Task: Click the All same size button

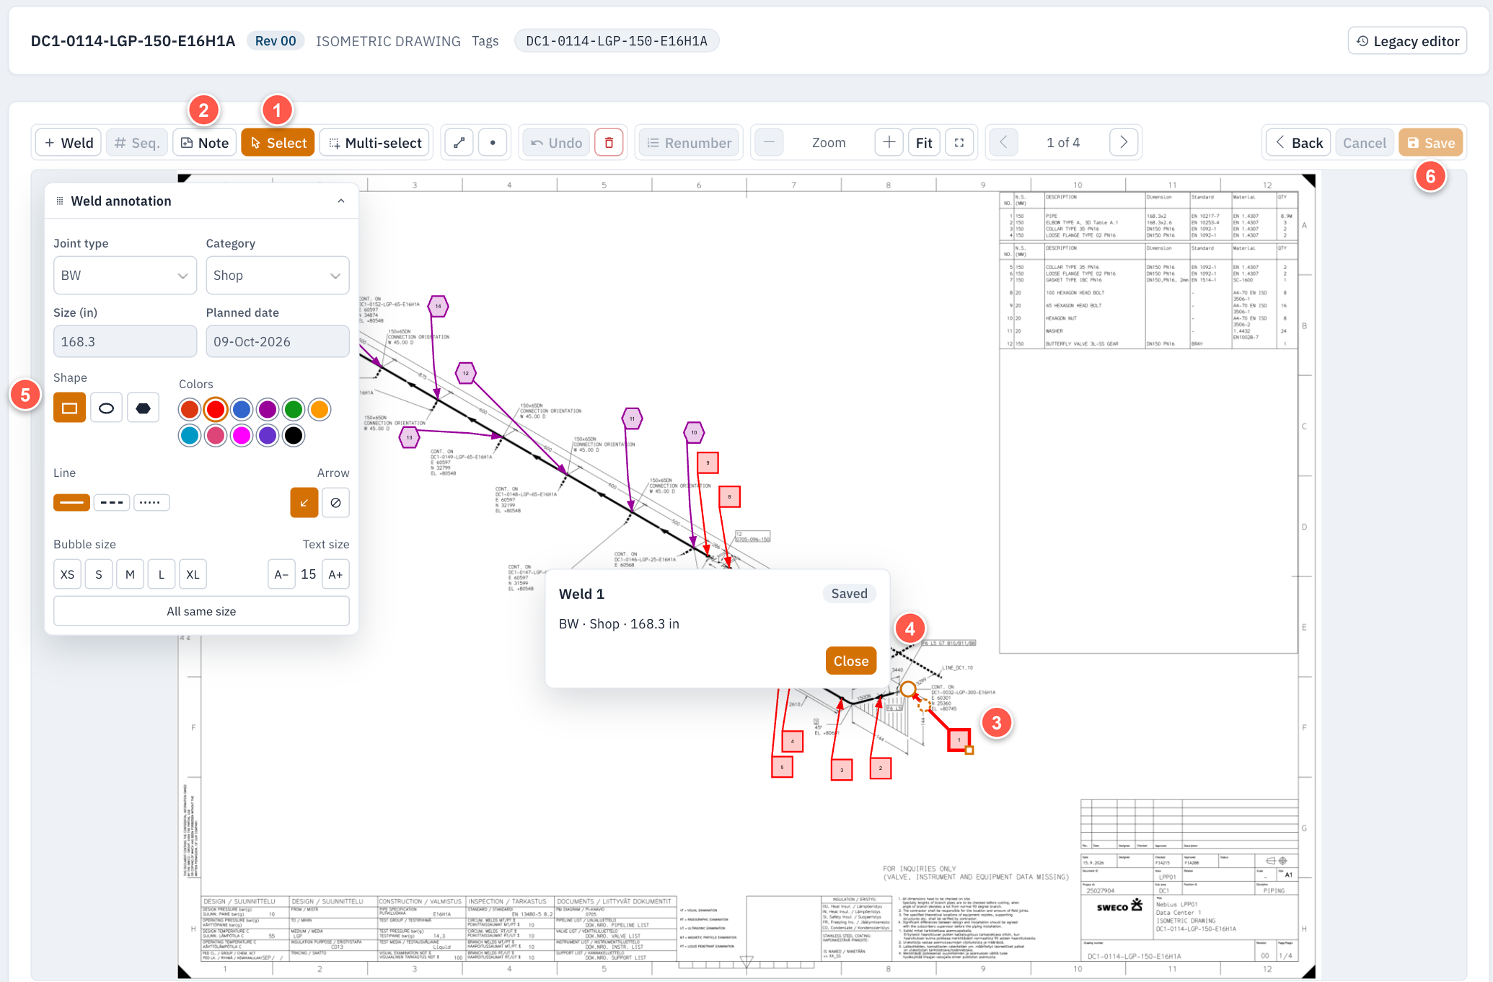Action: click(201, 611)
